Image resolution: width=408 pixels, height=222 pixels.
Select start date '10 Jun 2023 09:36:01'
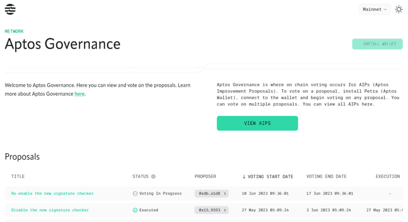(265, 193)
